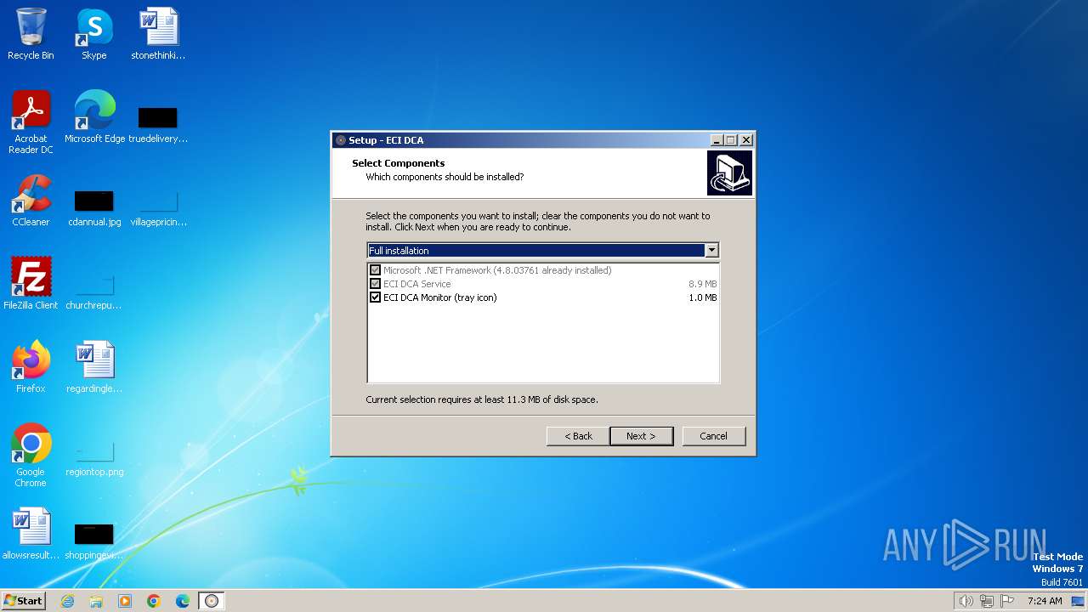Screen dimensions: 1088x612
Task: Click the ECI DCA Service checkbox
Action: click(x=375, y=284)
